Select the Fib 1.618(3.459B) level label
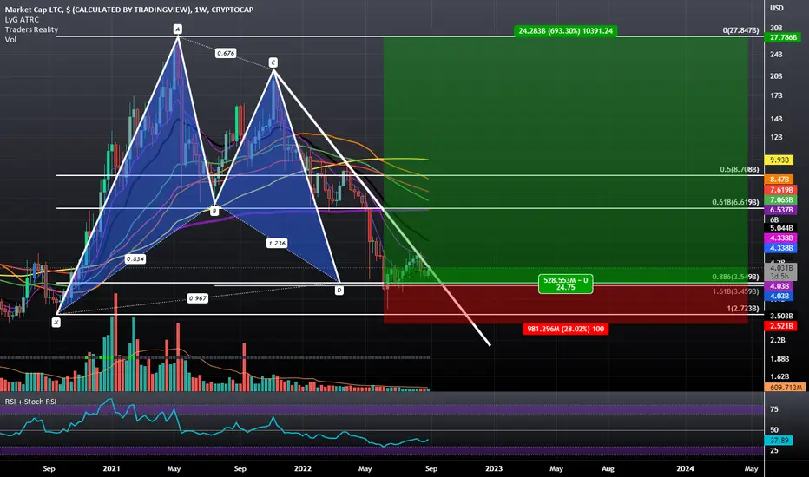809x477 pixels. click(736, 291)
